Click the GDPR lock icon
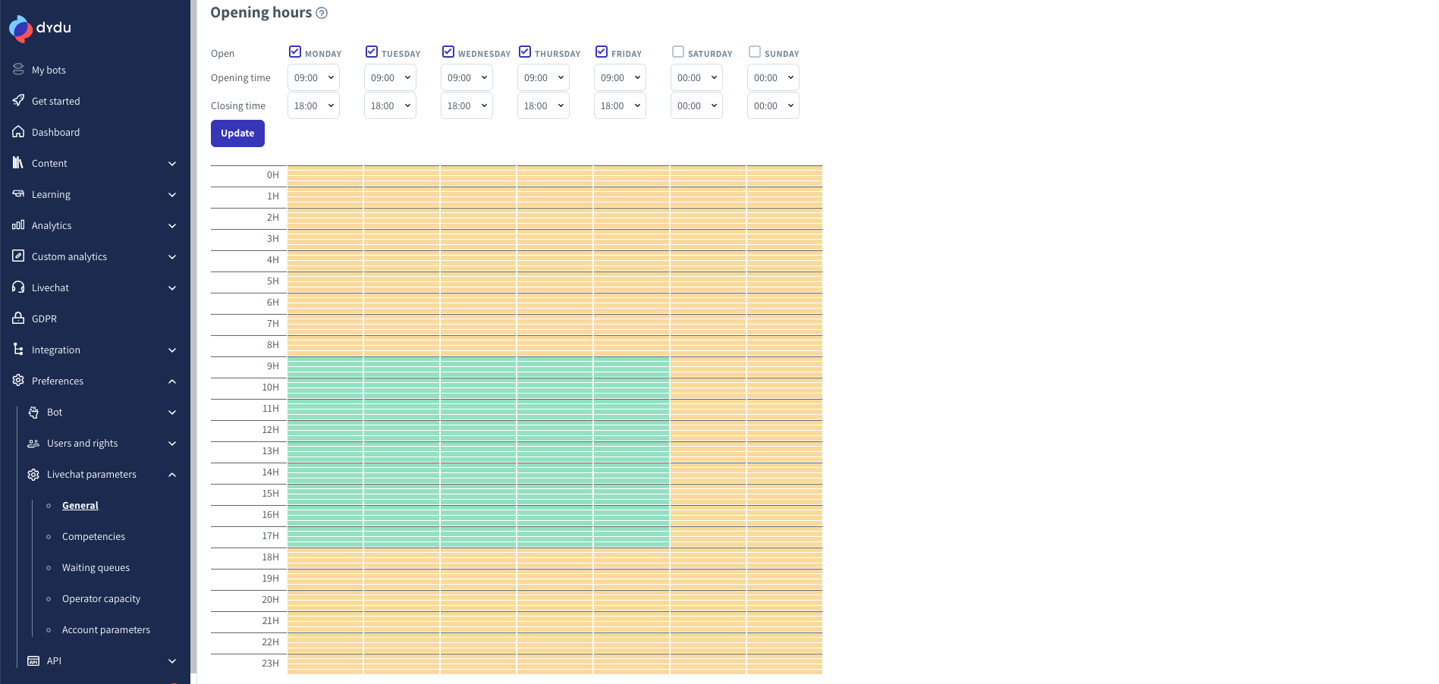The width and height of the screenshot is (1439, 684). 18,318
